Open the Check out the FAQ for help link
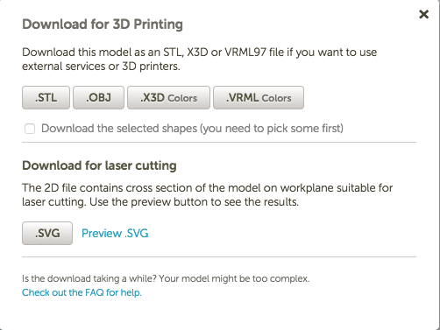The image size is (440, 330). tap(82, 292)
